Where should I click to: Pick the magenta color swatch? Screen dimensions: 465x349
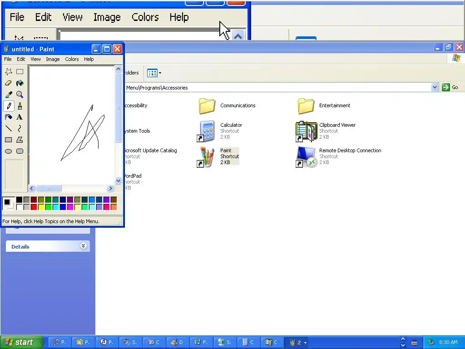pos(70,207)
